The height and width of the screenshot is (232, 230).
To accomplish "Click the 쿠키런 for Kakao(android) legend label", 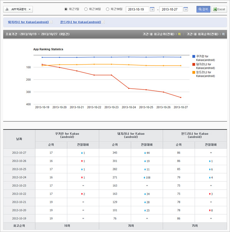I will coord(205,58).
